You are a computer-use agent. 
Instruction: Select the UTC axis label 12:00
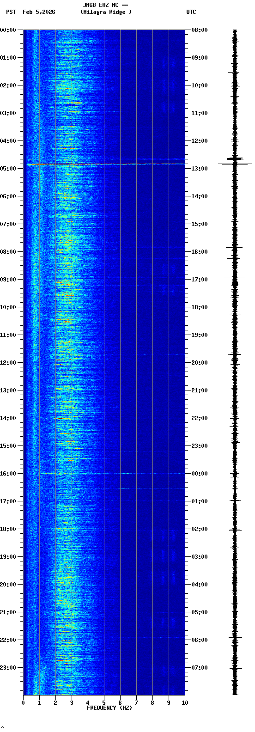pyautogui.click(x=200, y=141)
